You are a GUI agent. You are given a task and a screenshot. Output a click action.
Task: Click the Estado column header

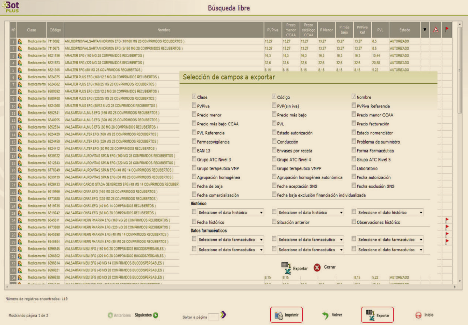point(404,30)
